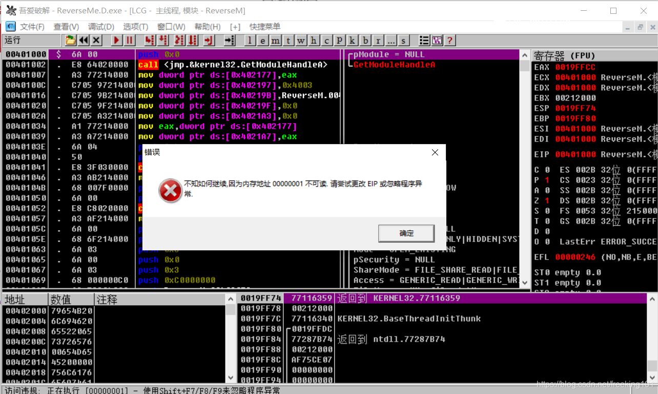Viewport: 658px width, 394px height.
Task: Pause execution with the red pause icon
Action: point(129,40)
